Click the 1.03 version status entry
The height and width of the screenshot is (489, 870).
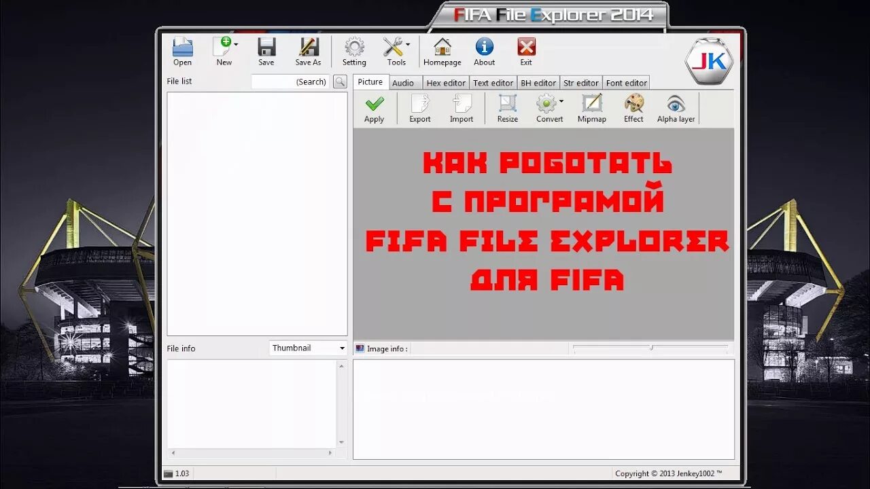[x=177, y=473]
